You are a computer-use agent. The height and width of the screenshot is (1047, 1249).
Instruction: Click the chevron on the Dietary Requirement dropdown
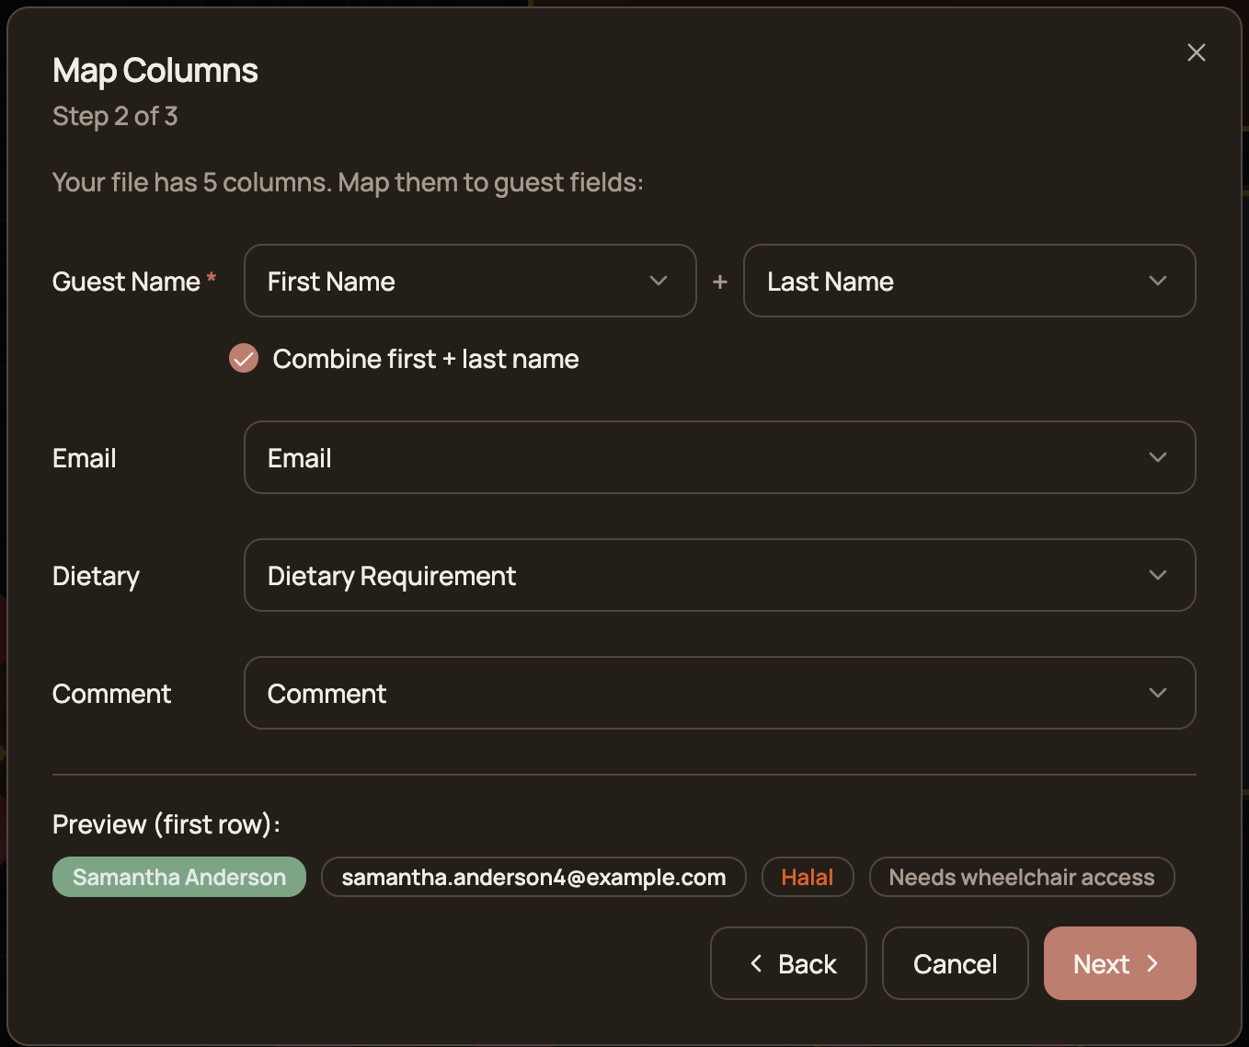pyautogui.click(x=1157, y=575)
